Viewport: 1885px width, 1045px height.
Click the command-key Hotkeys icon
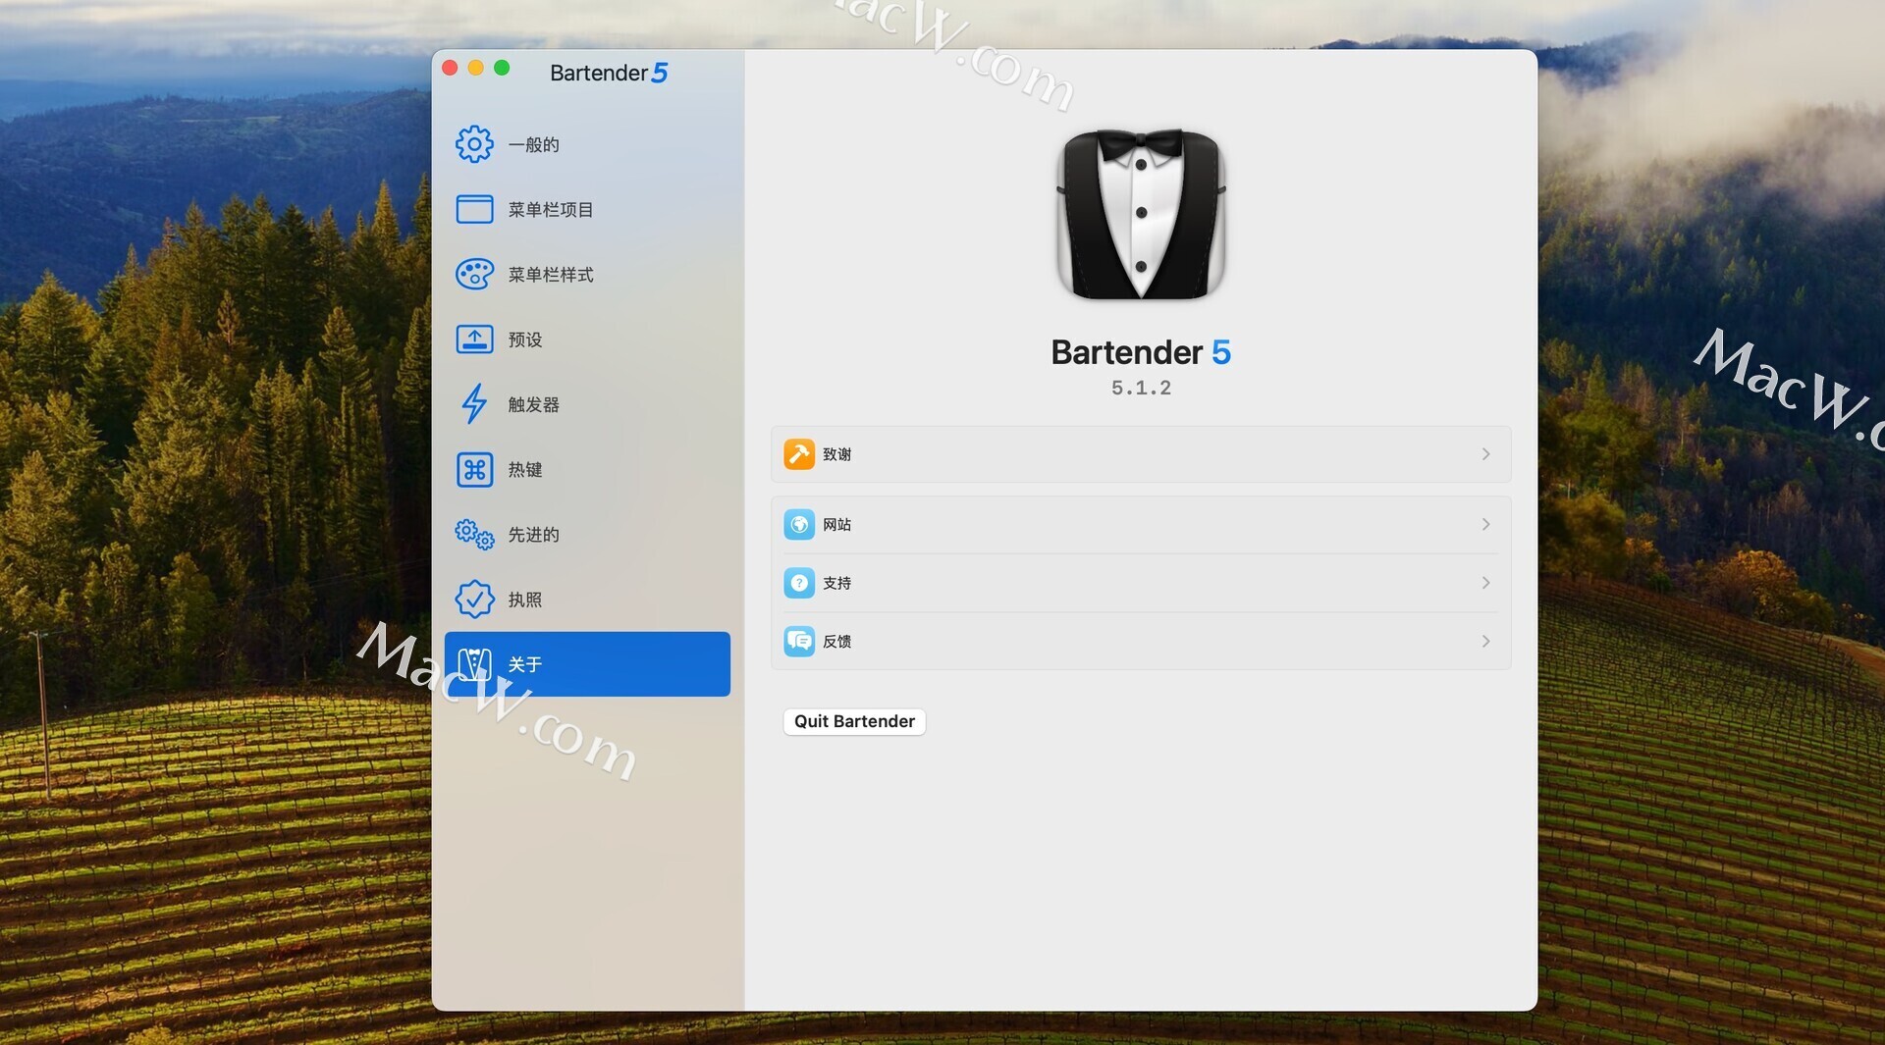coord(474,469)
